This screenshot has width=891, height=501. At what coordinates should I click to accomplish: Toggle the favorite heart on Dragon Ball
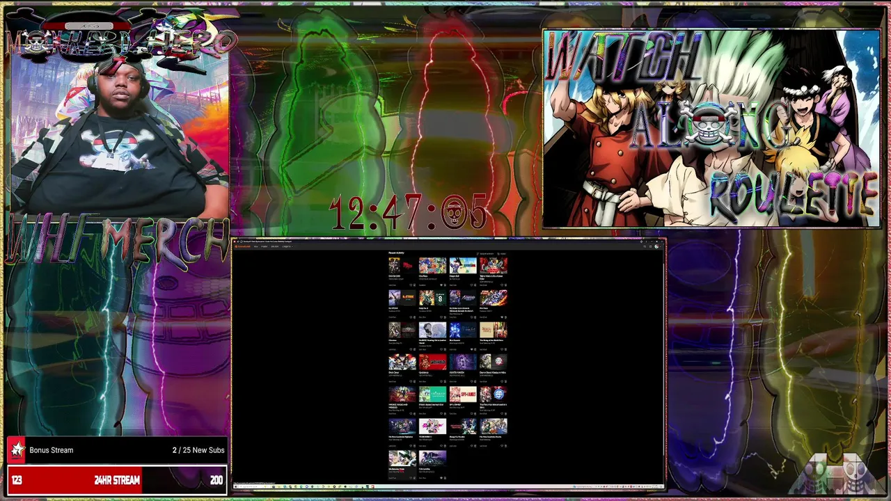(471, 285)
